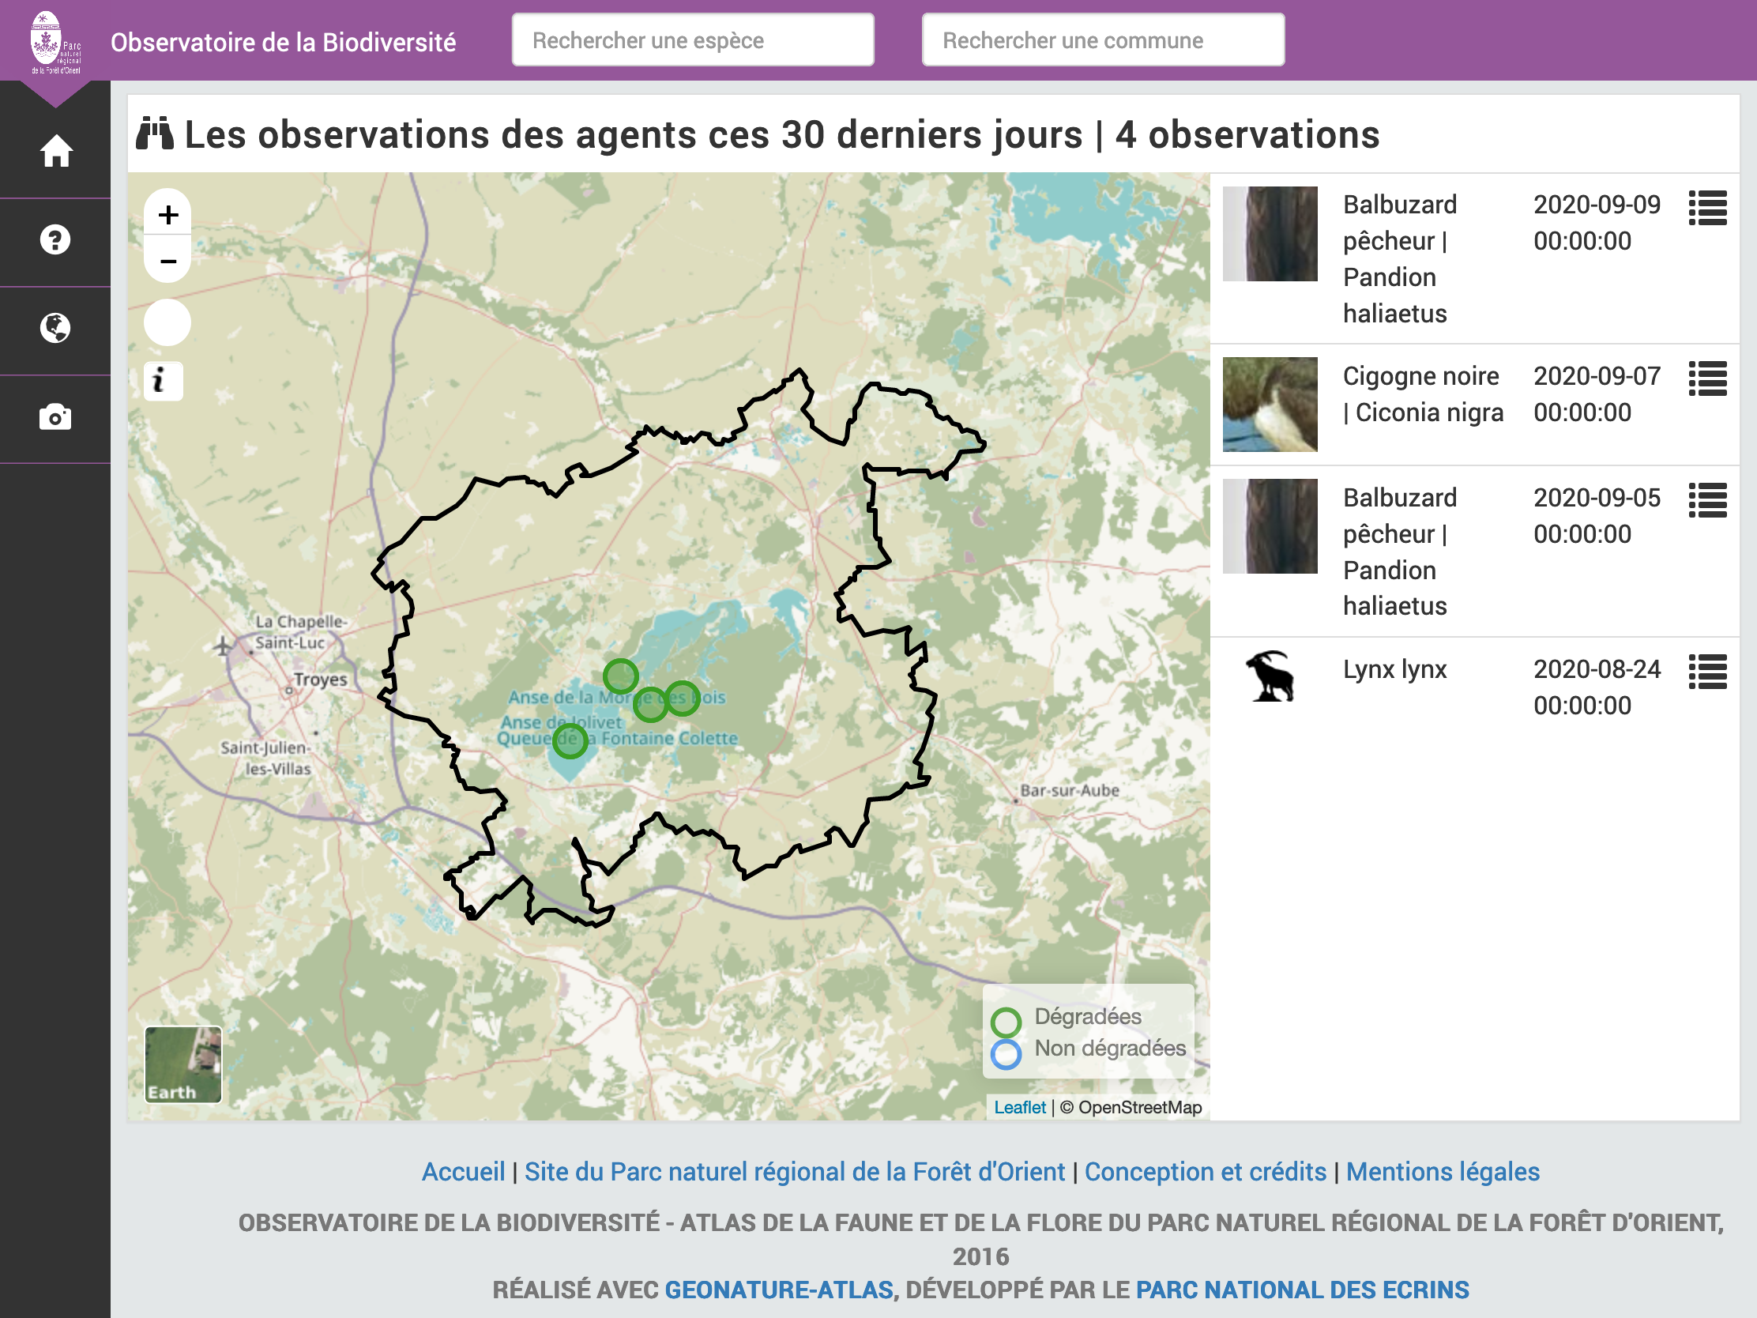Open list icon for Cigogne noire row

1707,379
